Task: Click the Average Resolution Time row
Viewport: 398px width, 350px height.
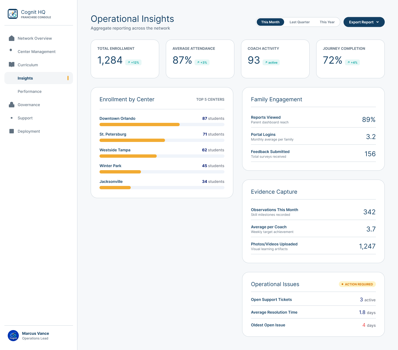Action: [313, 312]
